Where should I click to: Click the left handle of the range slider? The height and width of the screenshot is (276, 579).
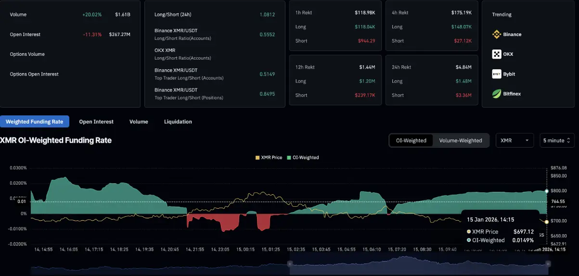[290, 263]
